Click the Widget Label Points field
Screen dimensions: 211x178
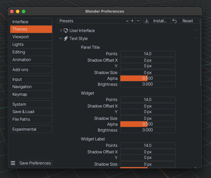(x=148, y=145)
